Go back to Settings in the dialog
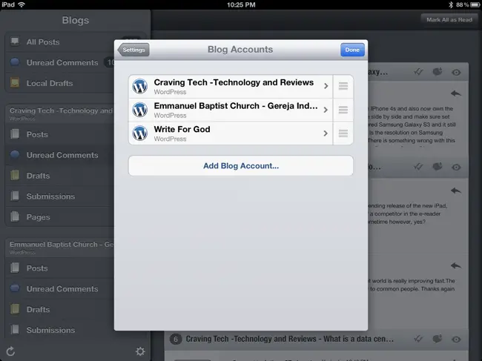Image resolution: width=482 pixels, height=361 pixels. (x=133, y=50)
